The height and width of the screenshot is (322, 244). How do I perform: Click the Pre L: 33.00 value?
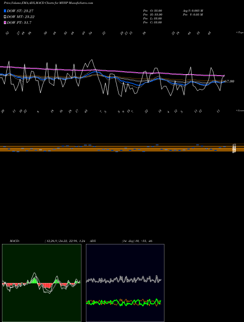point(152,19)
